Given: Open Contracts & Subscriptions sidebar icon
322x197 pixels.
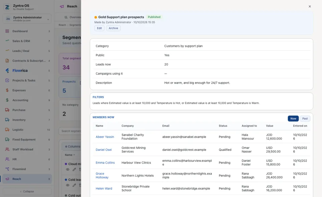Looking at the screenshot, I should [x=7, y=61].
